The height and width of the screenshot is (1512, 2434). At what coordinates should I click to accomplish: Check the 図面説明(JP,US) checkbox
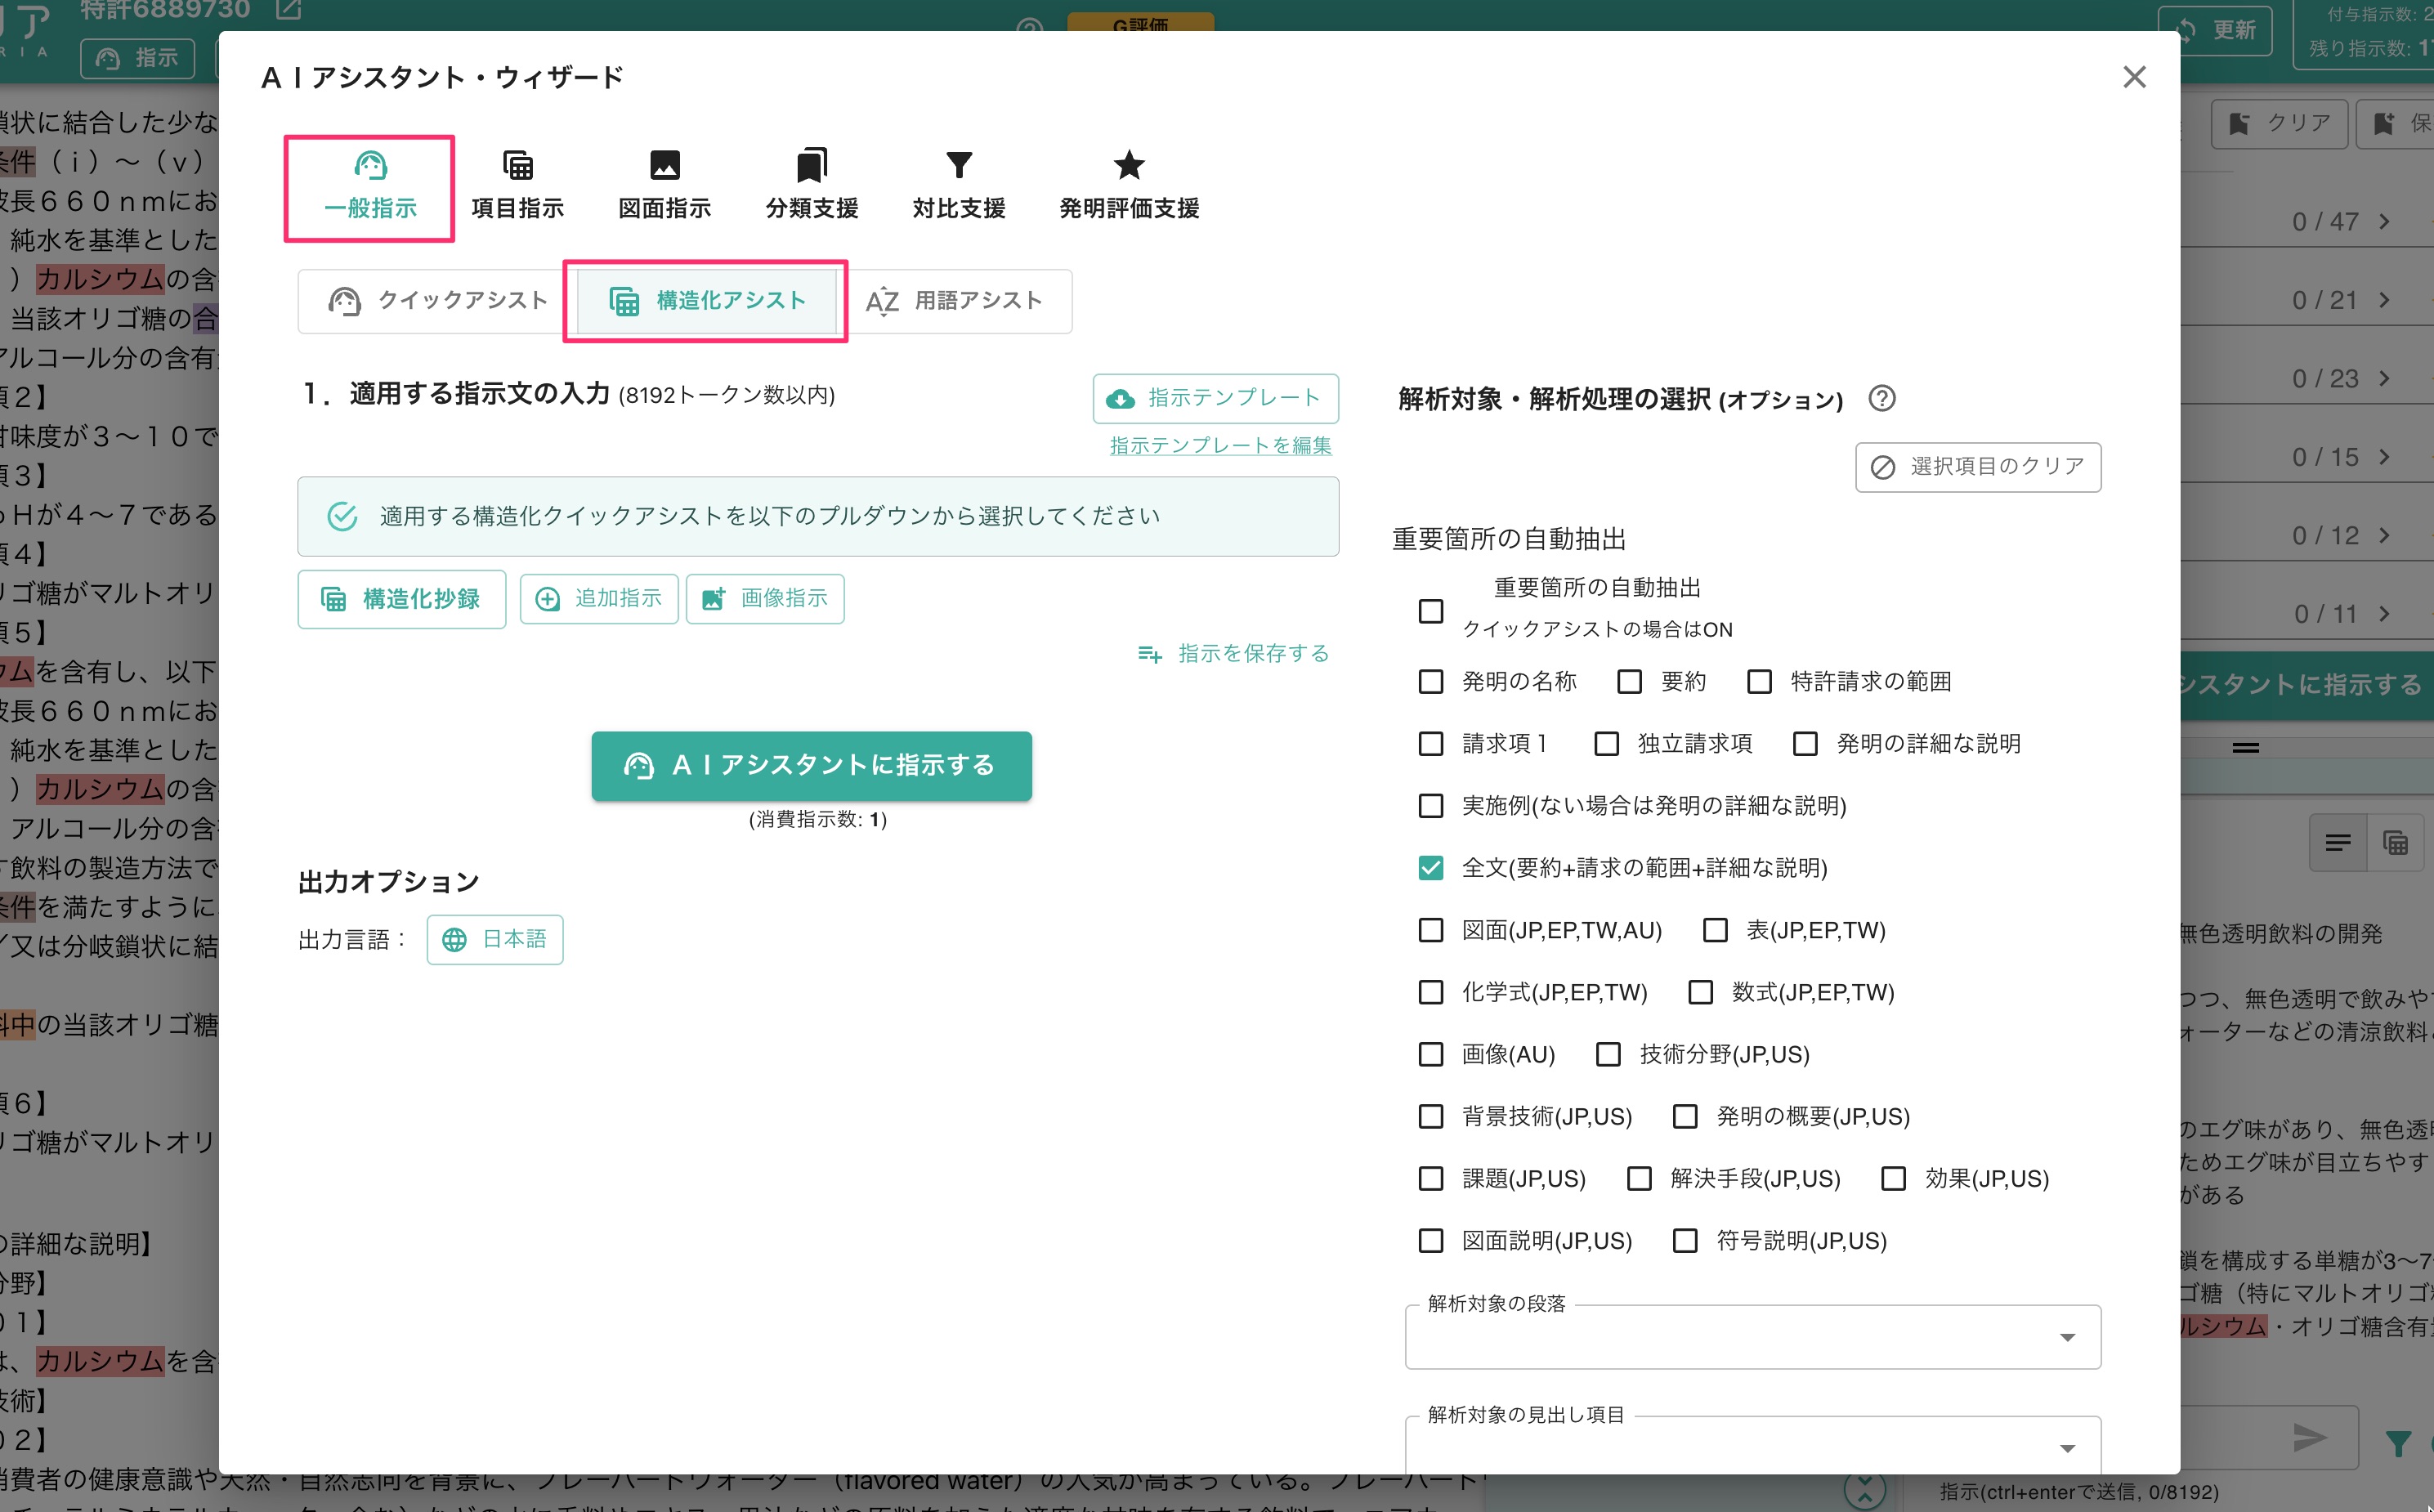click(x=1431, y=1240)
